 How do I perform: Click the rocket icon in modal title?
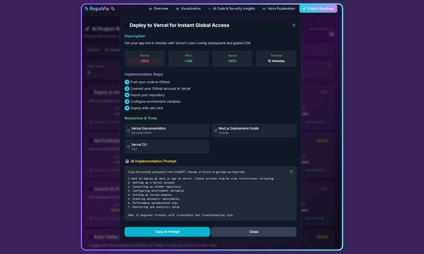pyautogui.click(x=126, y=25)
